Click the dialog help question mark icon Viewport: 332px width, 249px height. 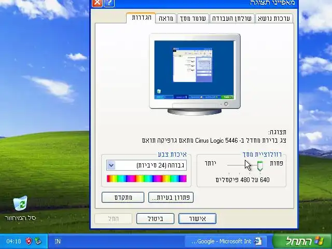(x=109, y=3)
